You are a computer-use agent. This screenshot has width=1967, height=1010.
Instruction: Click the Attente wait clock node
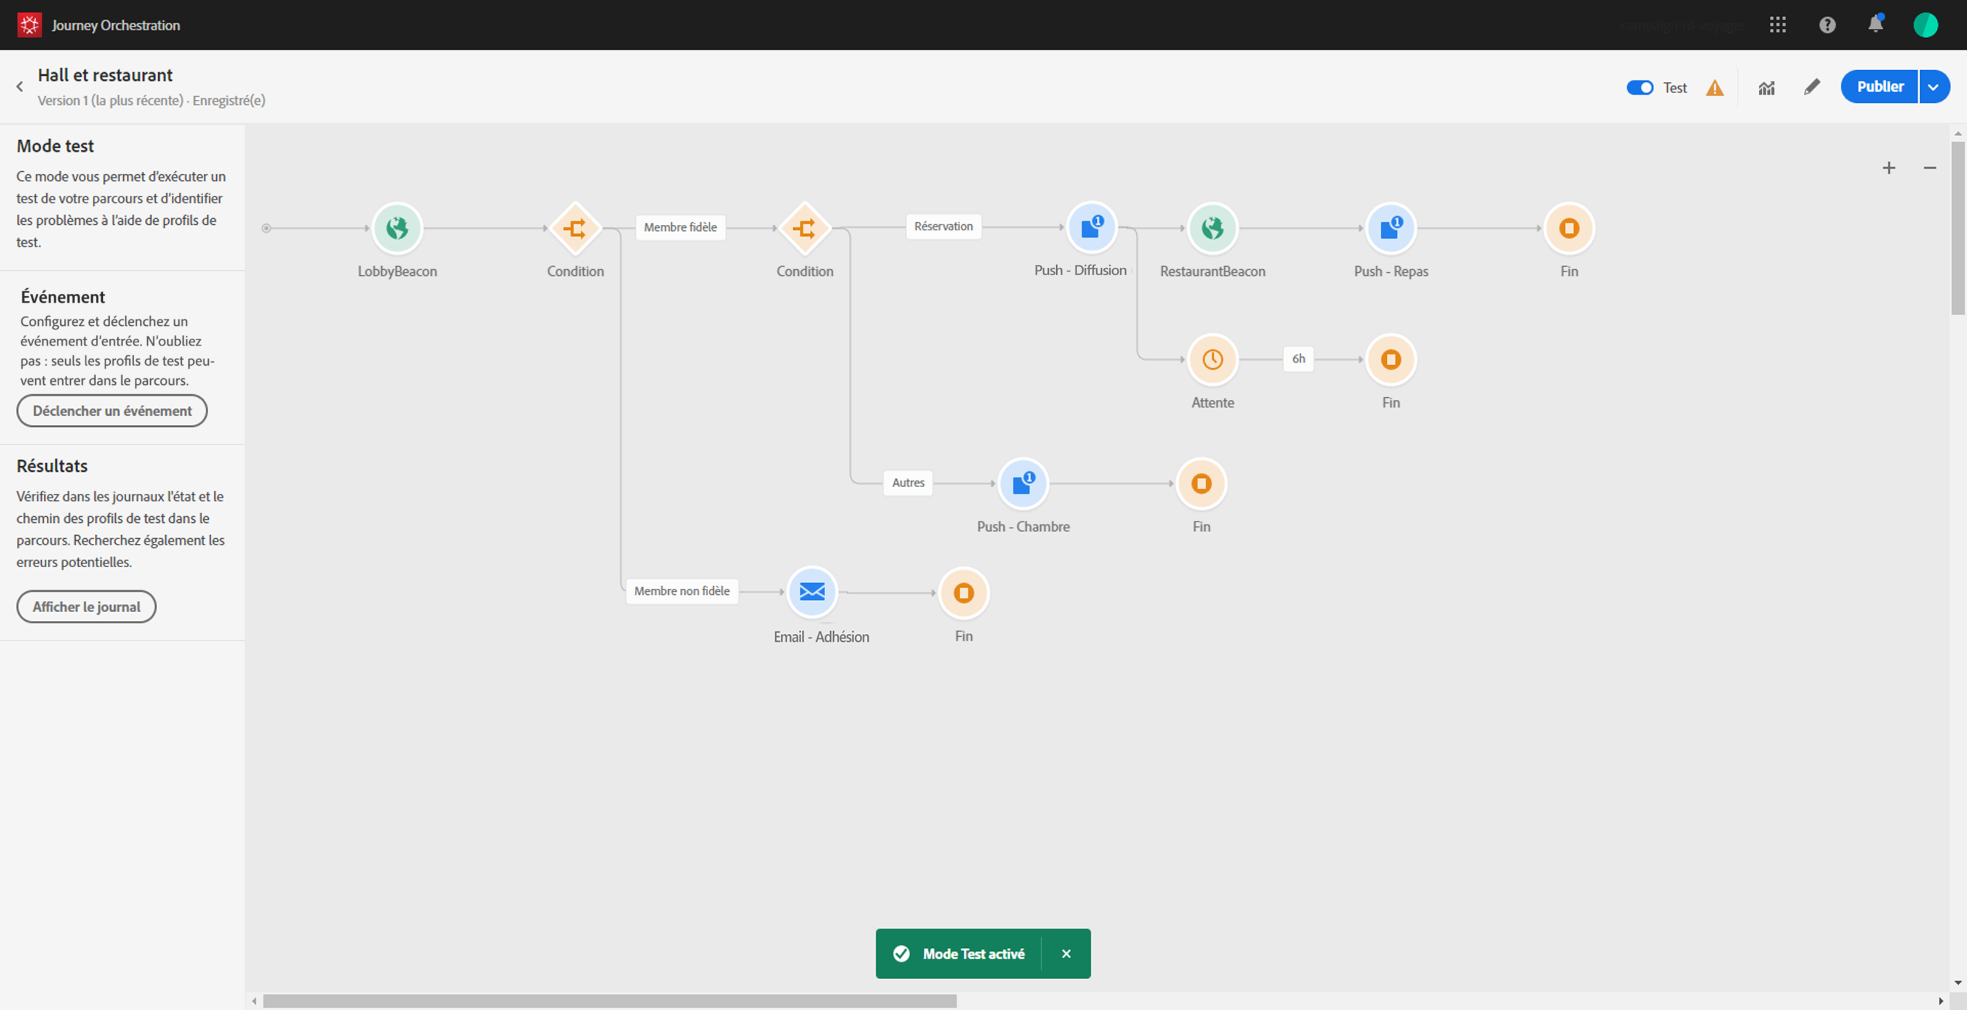pos(1212,360)
